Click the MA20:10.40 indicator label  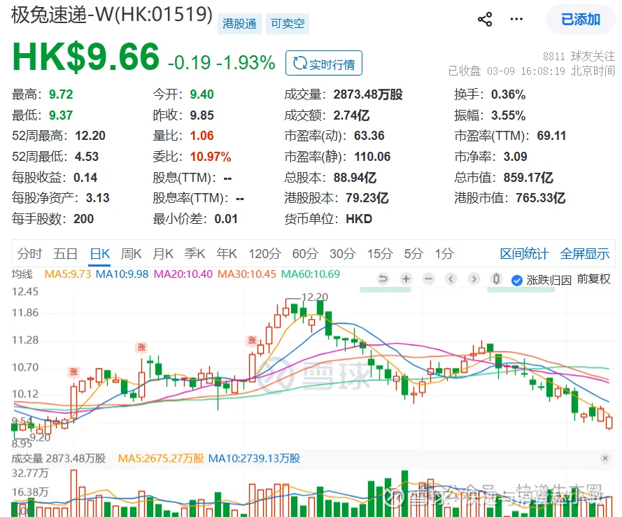coord(183,274)
